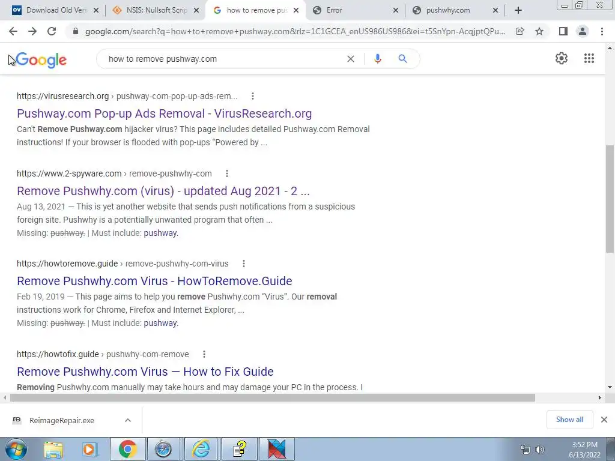
Task: Launch media player from taskbar
Action: tap(90, 450)
